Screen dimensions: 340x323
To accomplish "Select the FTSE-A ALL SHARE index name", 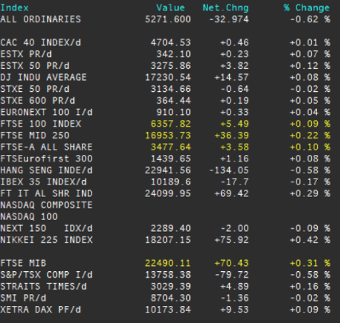I will (x=47, y=147).
